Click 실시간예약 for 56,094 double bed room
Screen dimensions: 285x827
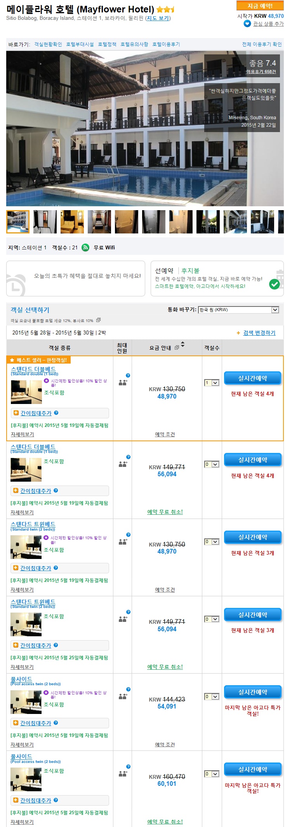point(253,460)
